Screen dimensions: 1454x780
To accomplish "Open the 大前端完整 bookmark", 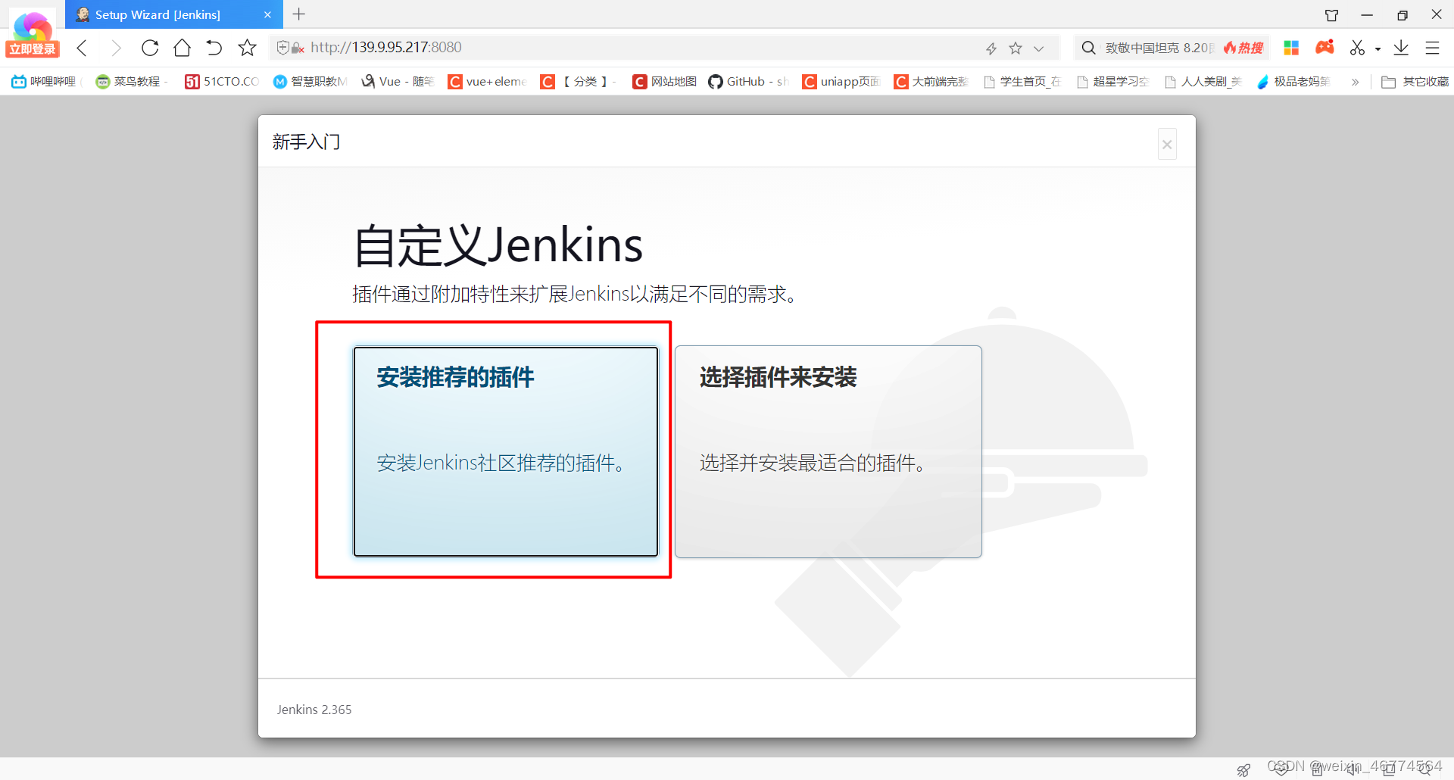I will tap(931, 82).
